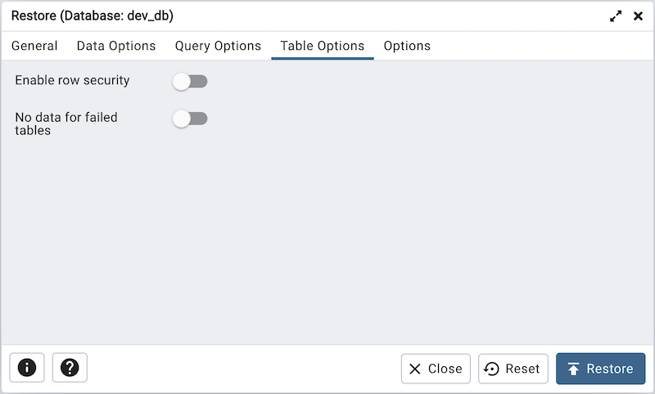This screenshot has width=655, height=394.
Task: Switch to the General tab
Action: coord(34,46)
